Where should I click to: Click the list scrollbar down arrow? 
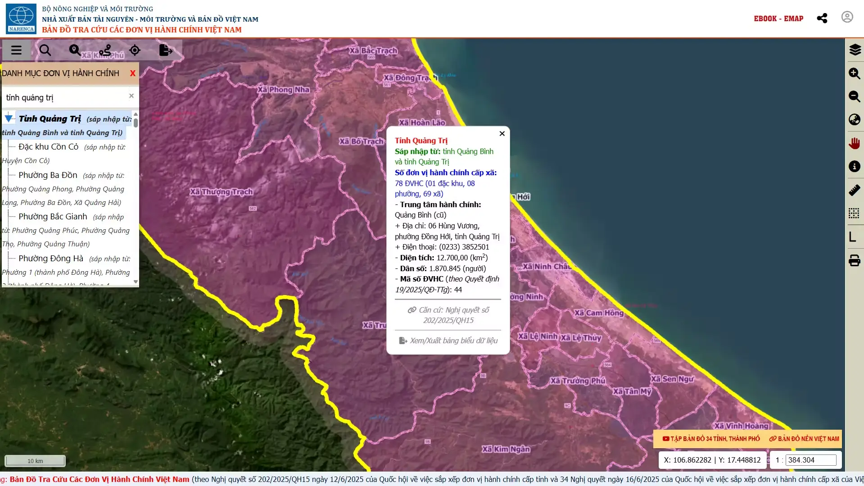136,282
